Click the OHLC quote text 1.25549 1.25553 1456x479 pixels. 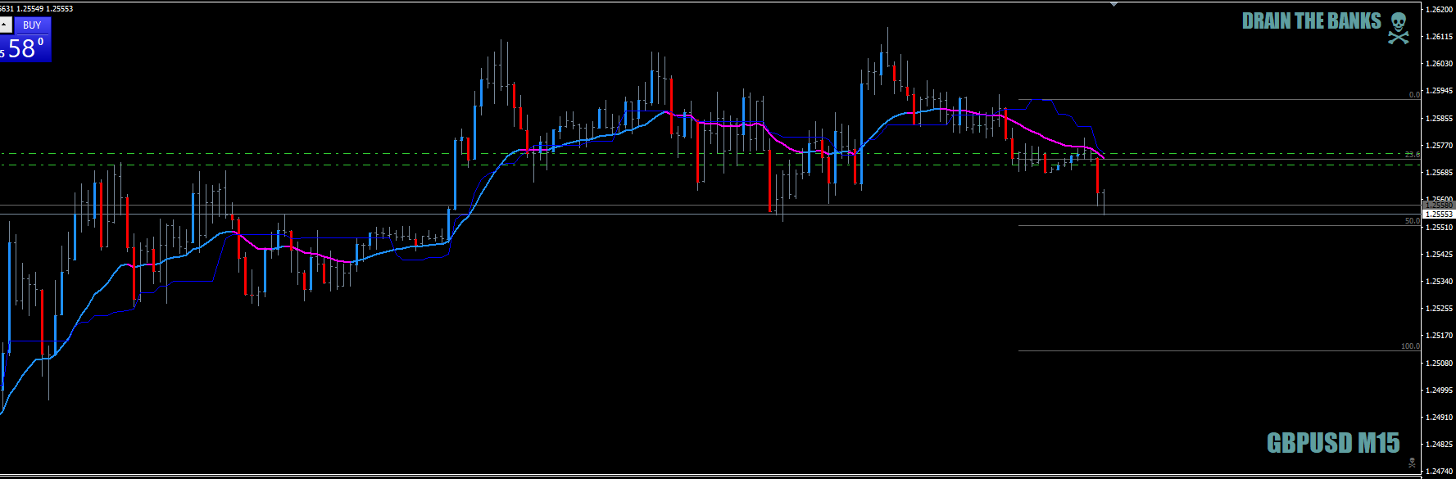(46, 9)
